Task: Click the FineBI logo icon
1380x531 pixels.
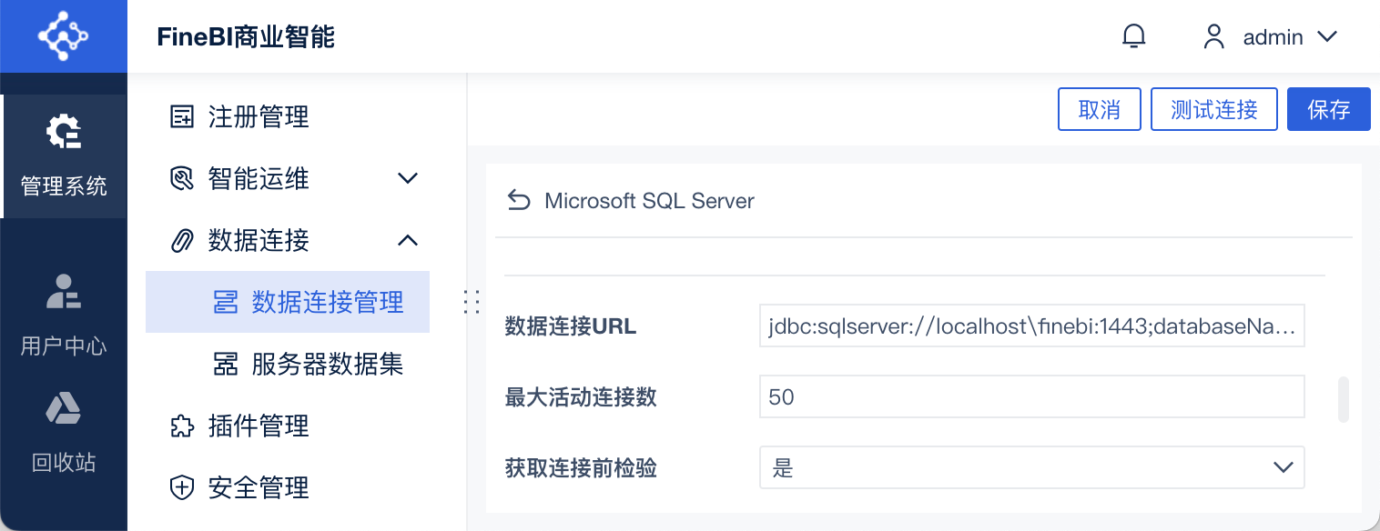Action: (63, 36)
